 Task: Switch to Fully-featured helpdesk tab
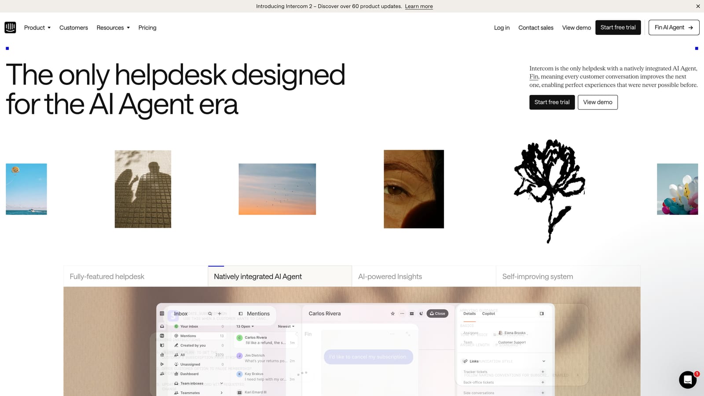click(x=136, y=276)
